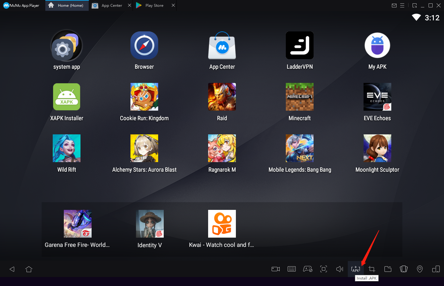This screenshot has width=444, height=286.
Task: Open multi-instance manager icon
Action: coord(436,269)
